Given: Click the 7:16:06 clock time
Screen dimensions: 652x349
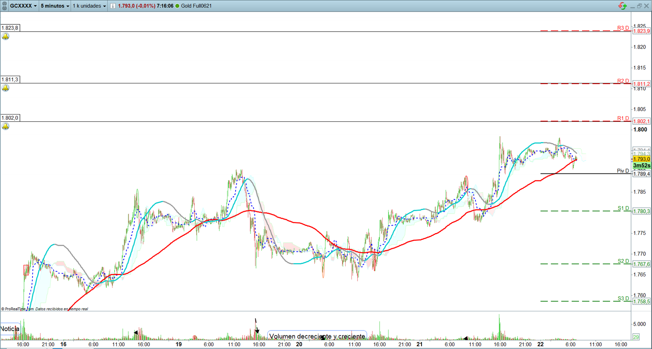Looking at the screenshot, I should [x=165, y=6].
